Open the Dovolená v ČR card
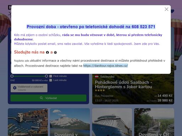This screenshot has height=136, width=182. tap(154, 122)
